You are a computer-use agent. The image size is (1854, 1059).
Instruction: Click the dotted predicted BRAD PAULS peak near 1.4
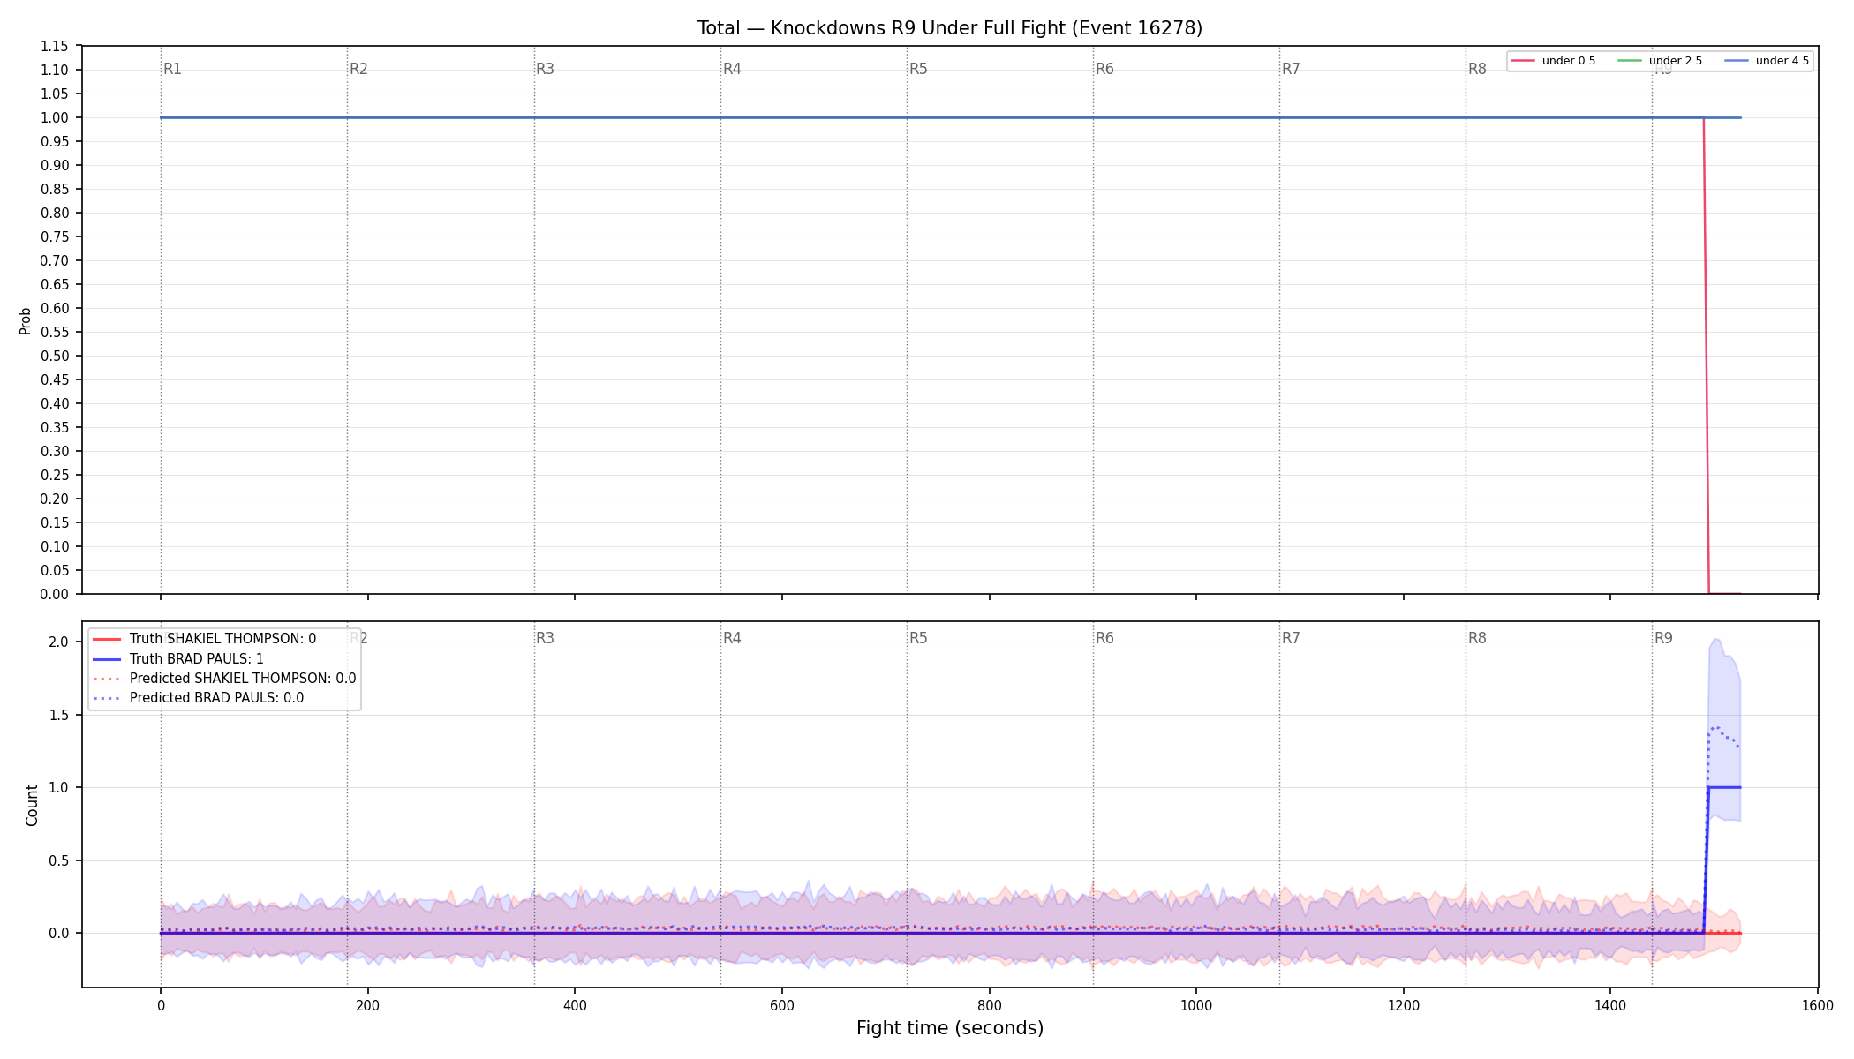point(1717,728)
